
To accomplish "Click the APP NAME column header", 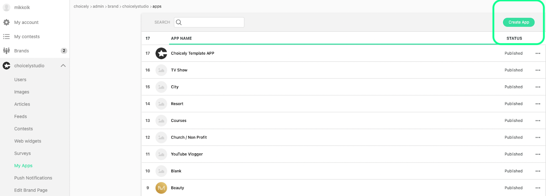I will point(181,38).
